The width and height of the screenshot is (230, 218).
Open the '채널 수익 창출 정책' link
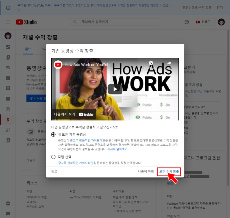pyautogui.click(x=125, y=197)
